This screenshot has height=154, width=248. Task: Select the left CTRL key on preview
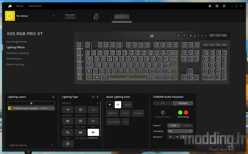pyautogui.click(x=89, y=77)
